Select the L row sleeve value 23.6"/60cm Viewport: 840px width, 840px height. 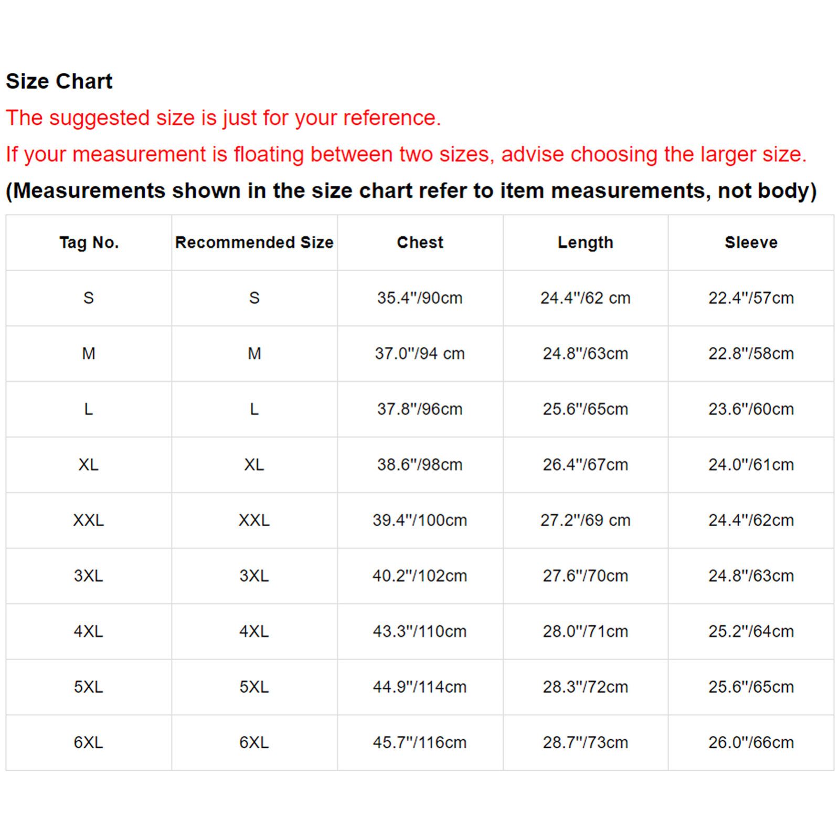point(751,409)
